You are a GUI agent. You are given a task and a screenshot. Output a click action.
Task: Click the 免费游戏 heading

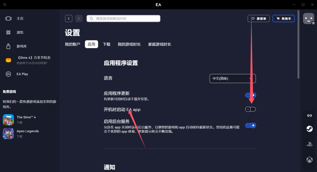point(9,91)
